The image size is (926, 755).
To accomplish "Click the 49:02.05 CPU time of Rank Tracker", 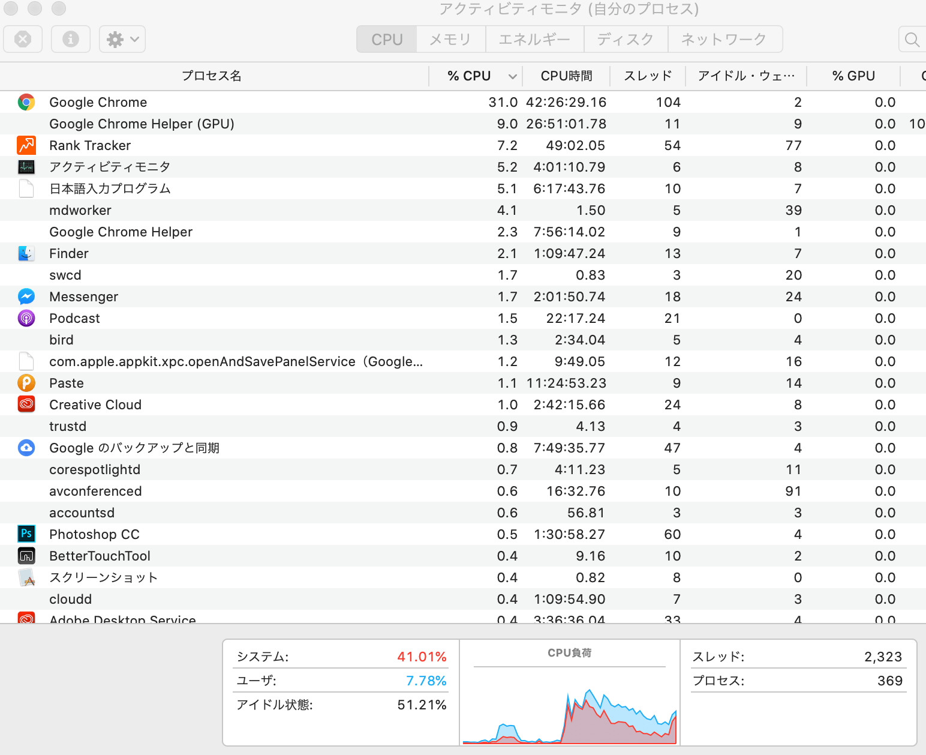I will coord(576,145).
